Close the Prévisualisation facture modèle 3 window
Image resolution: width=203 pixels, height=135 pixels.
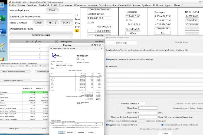[101, 48]
